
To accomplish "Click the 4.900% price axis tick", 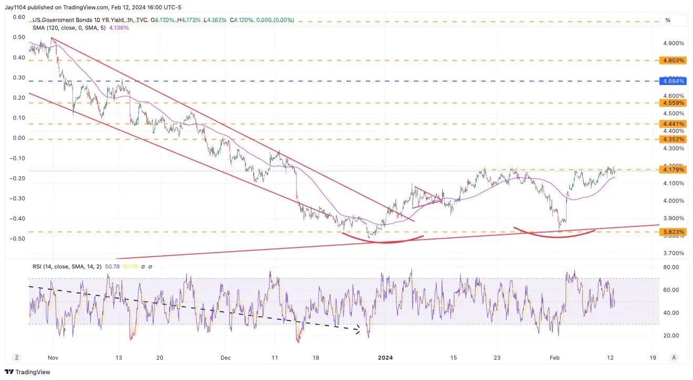I will (x=675, y=43).
